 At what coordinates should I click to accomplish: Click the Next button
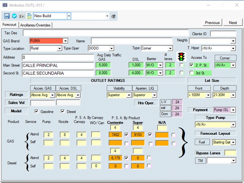click(x=233, y=23)
